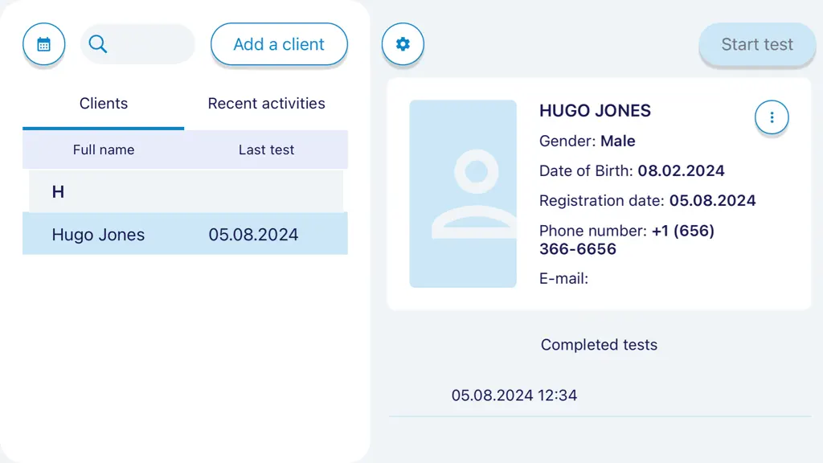Open settings via the gear icon
This screenshot has width=823, height=463.
click(403, 44)
